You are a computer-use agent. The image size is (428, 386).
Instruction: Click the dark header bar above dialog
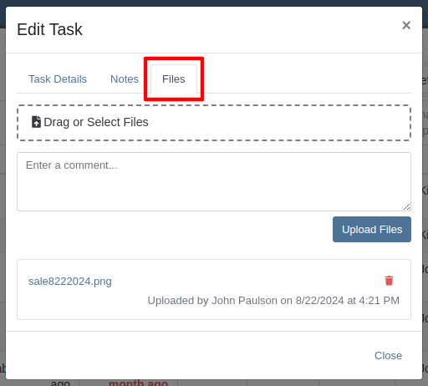click(x=214, y=3)
